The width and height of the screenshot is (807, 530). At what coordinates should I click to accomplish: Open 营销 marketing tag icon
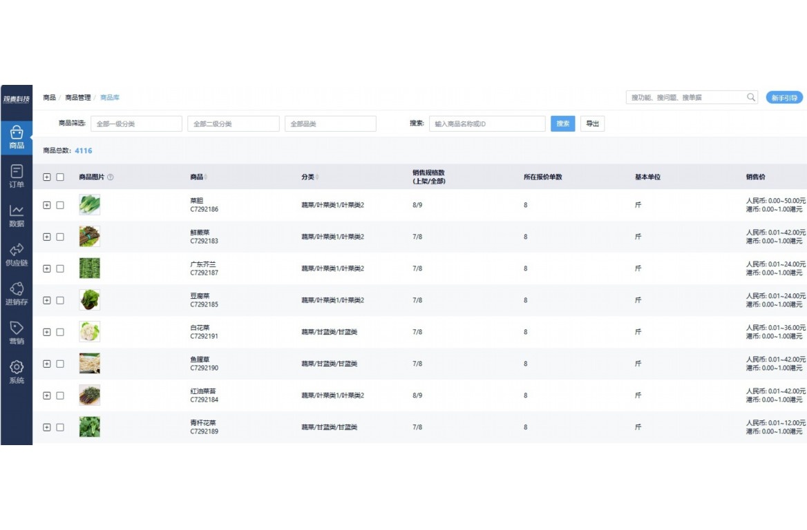[x=17, y=332]
